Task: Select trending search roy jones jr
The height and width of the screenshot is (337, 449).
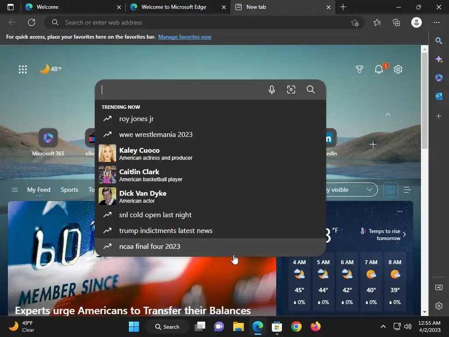Action: 210,118
